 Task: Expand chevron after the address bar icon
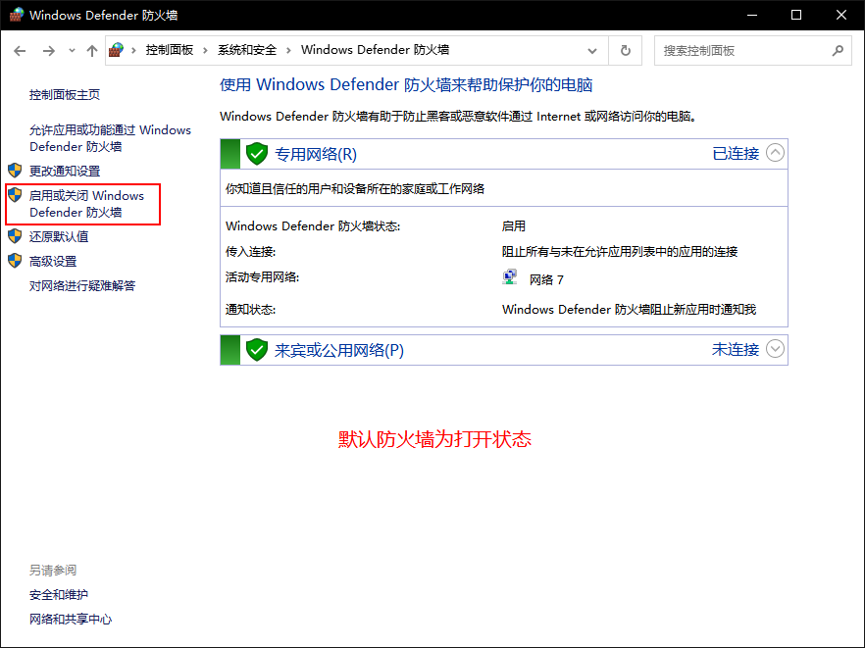point(133,51)
